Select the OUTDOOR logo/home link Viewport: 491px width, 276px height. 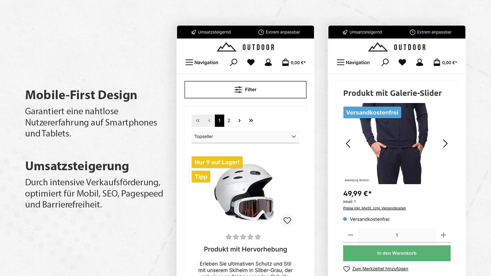[245, 47]
